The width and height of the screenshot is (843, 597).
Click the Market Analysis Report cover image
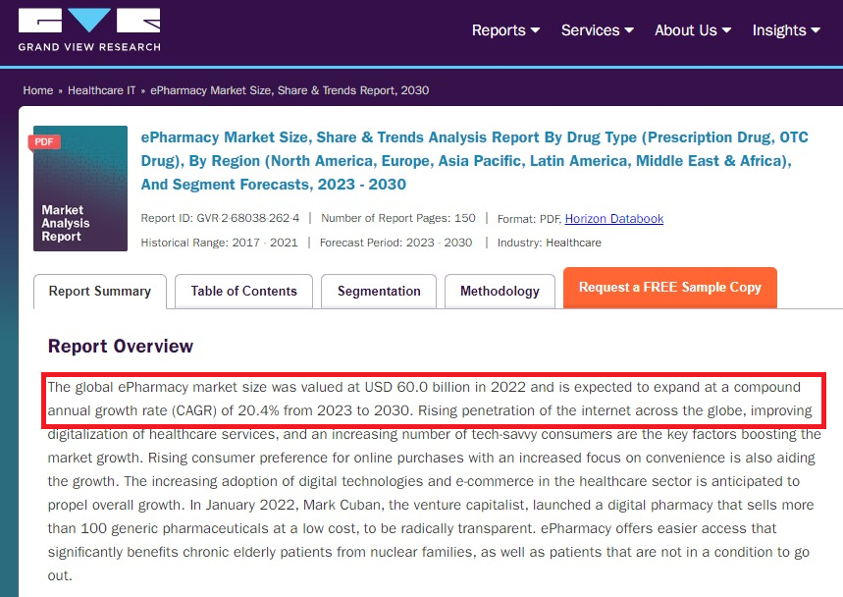click(79, 189)
